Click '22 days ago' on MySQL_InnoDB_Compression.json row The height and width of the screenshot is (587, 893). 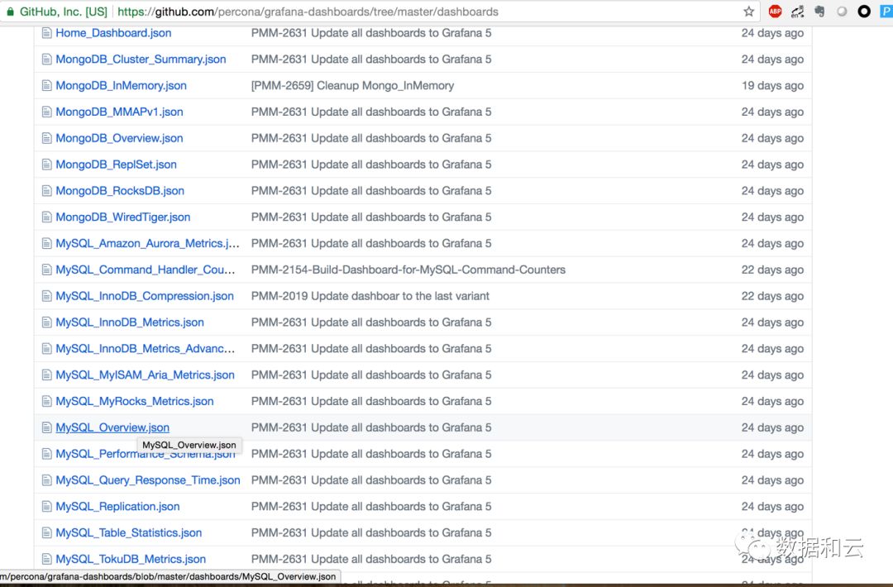(x=772, y=296)
